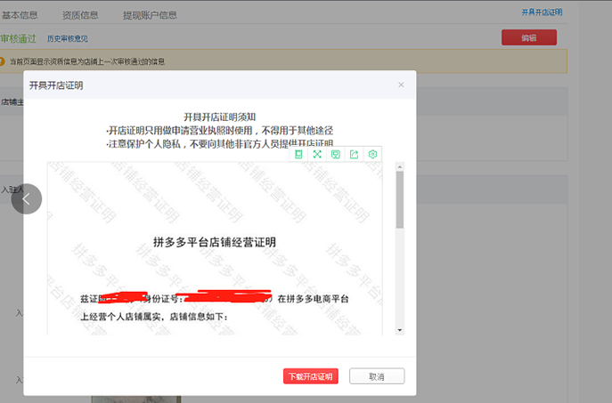The height and width of the screenshot is (403, 612).
Task: Open the 提现账户信息 tab
Action: pyautogui.click(x=149, y=15)
